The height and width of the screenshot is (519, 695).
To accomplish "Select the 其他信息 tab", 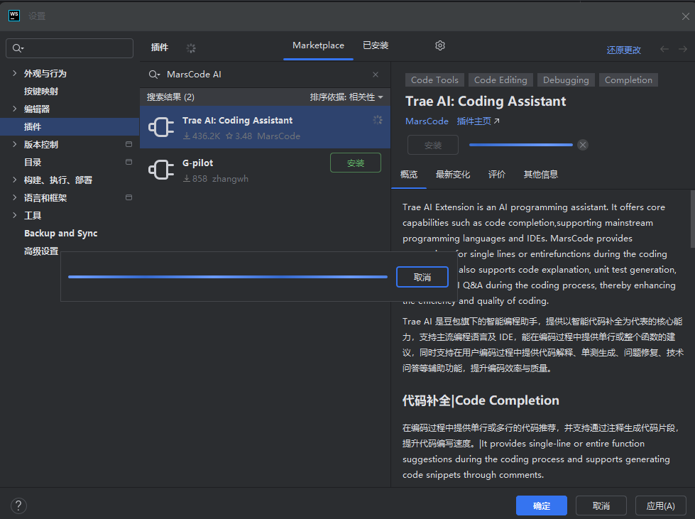I will [x=540, y=174].
